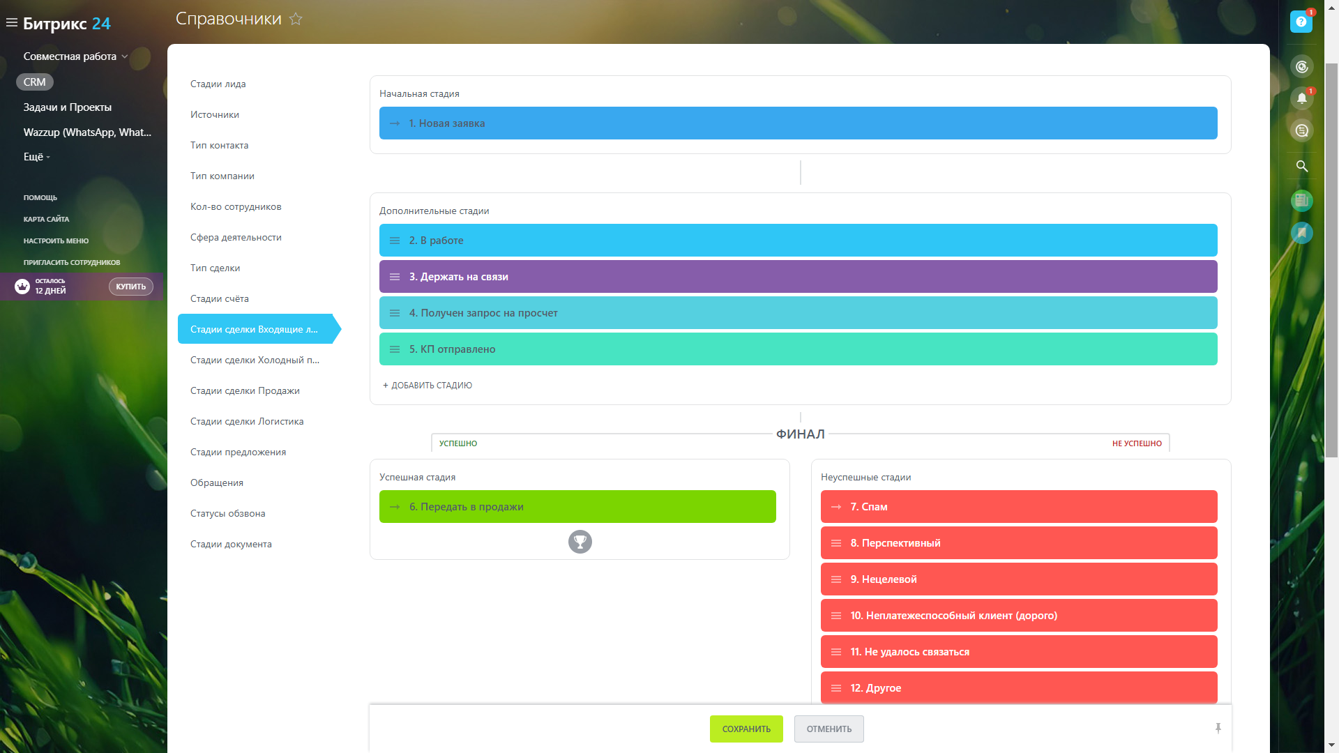This screenshot has width=1339, height=753.
Task: Click drag handle of stage 3. Держать на связи
Action: tap(395, 277)
